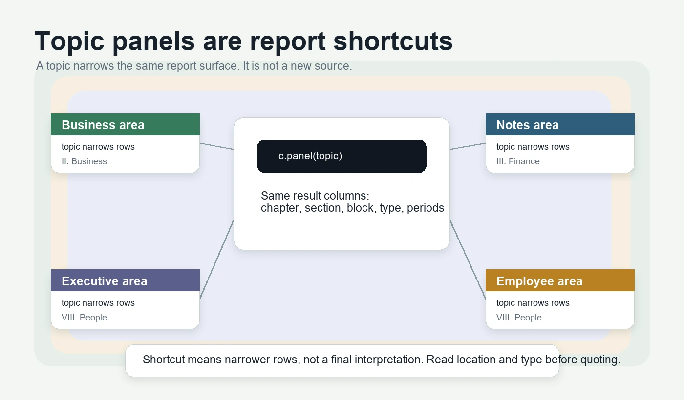Click 'III. Finance' chapter label
Image resolution: width=684 pixels, height=400 pixels.
point(518,161)
